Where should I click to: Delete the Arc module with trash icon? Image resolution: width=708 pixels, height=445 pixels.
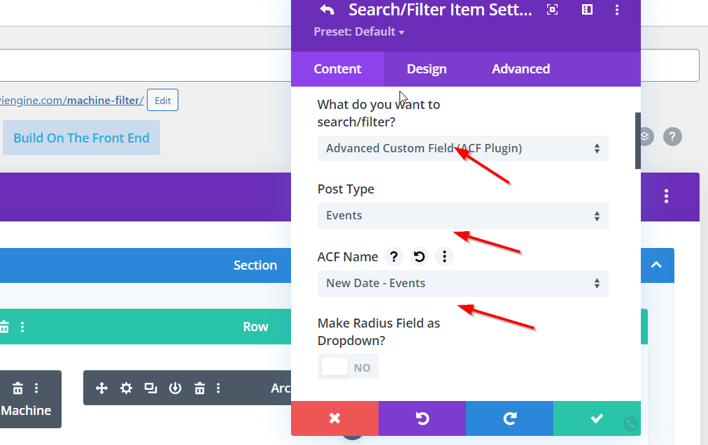click(x=199, y=388)
